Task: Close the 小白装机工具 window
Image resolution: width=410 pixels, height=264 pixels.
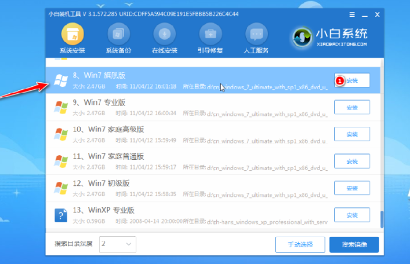Action: (377, 14)
